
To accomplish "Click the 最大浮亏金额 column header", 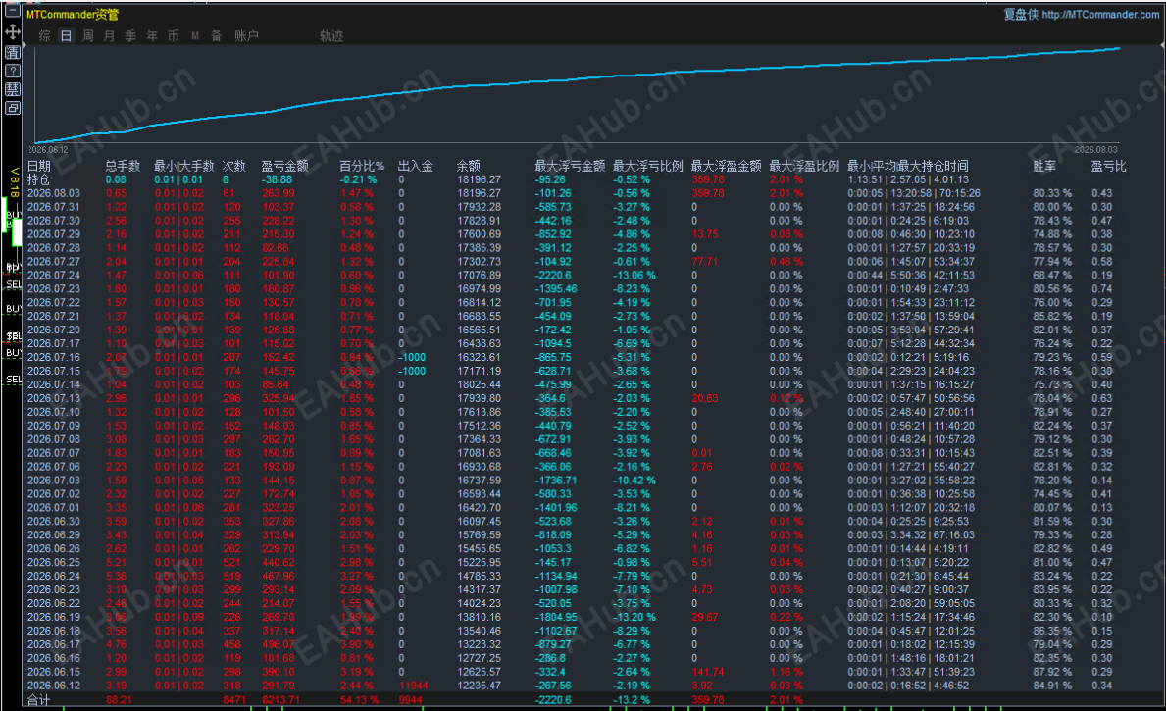I will click(571, 166).
